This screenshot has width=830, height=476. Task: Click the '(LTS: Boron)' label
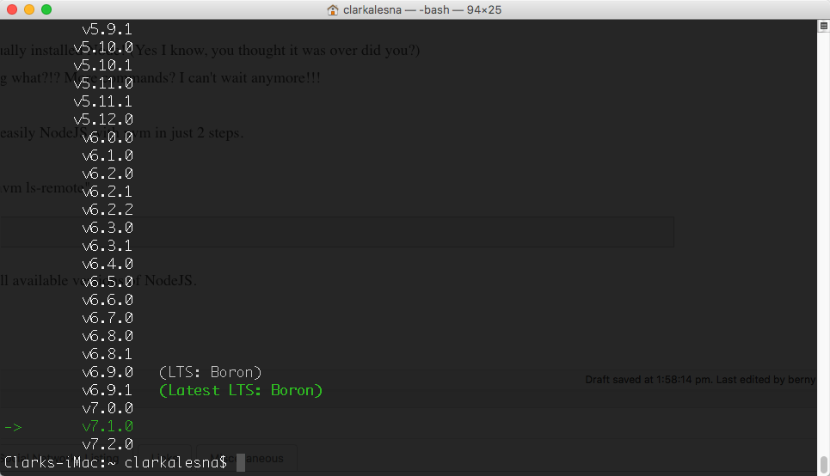coord(210,372)
